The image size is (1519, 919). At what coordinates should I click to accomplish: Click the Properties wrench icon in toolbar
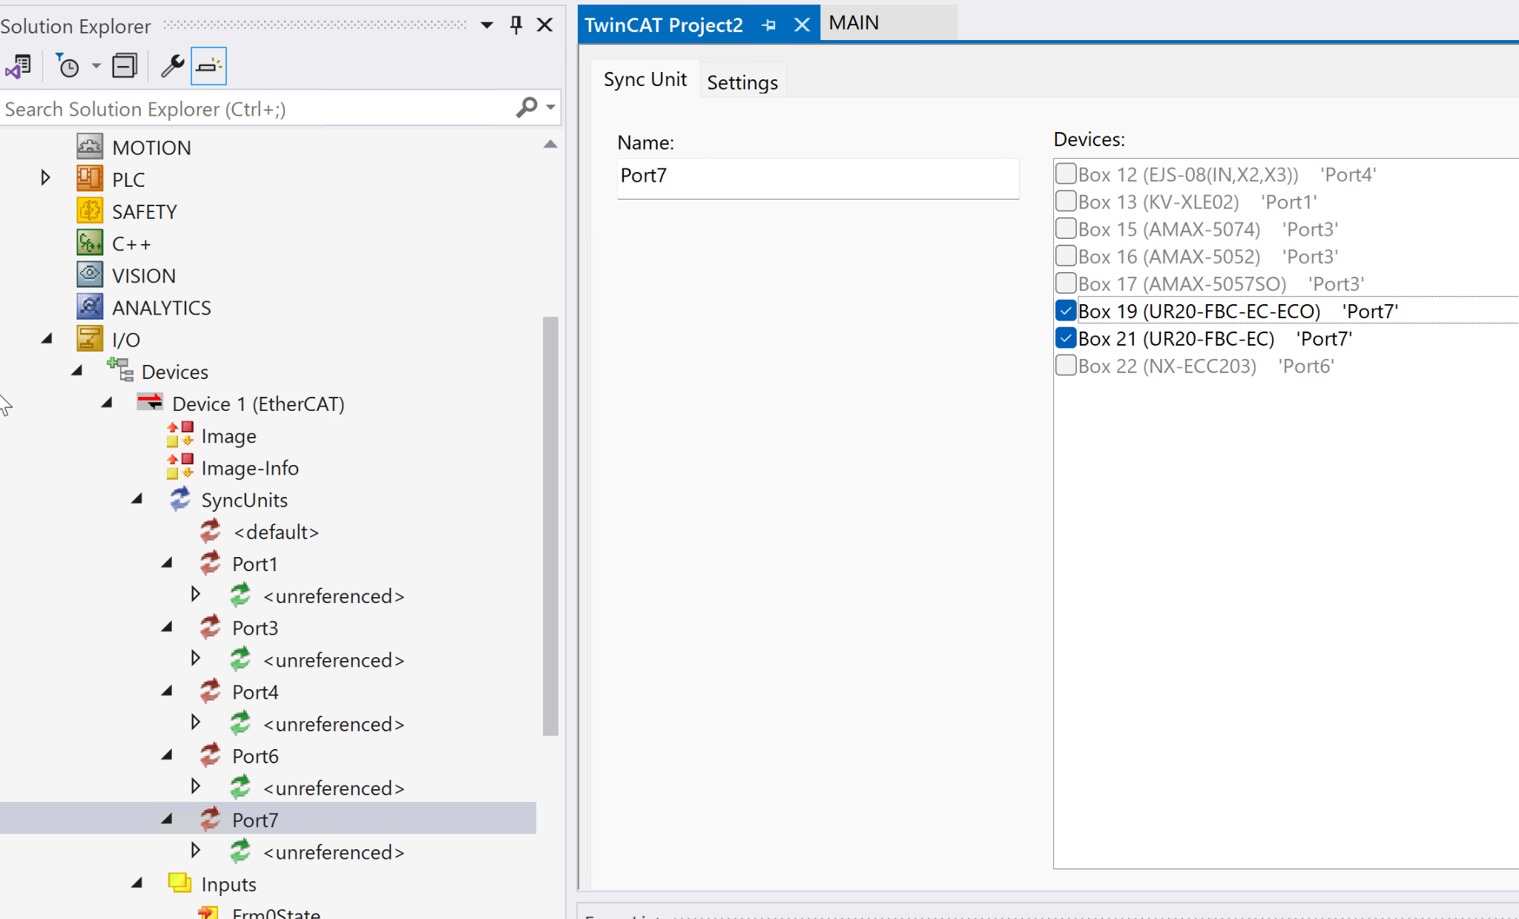point(172,66)
